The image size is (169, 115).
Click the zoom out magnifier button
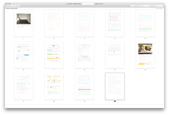pos(11,6)
